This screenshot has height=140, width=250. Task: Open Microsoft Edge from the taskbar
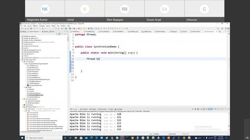(91, 138)
